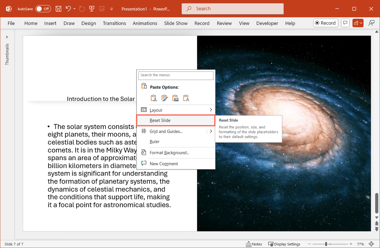
Task: Paste using destination theme icon
Action: pyautogui.click(x=154, y=98)
